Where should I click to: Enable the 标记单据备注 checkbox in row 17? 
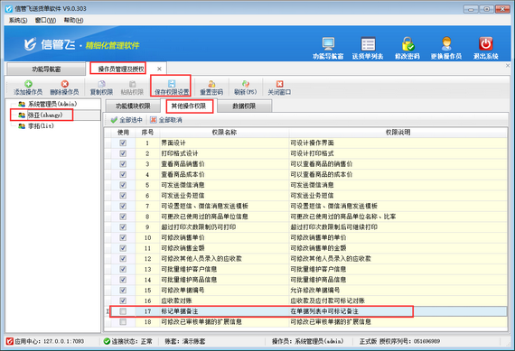pos(123,311)
